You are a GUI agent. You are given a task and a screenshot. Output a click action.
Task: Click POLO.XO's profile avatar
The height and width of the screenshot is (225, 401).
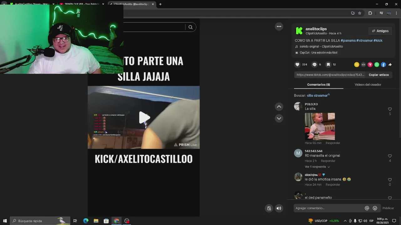pyautogui.click(x=298, y=106)
